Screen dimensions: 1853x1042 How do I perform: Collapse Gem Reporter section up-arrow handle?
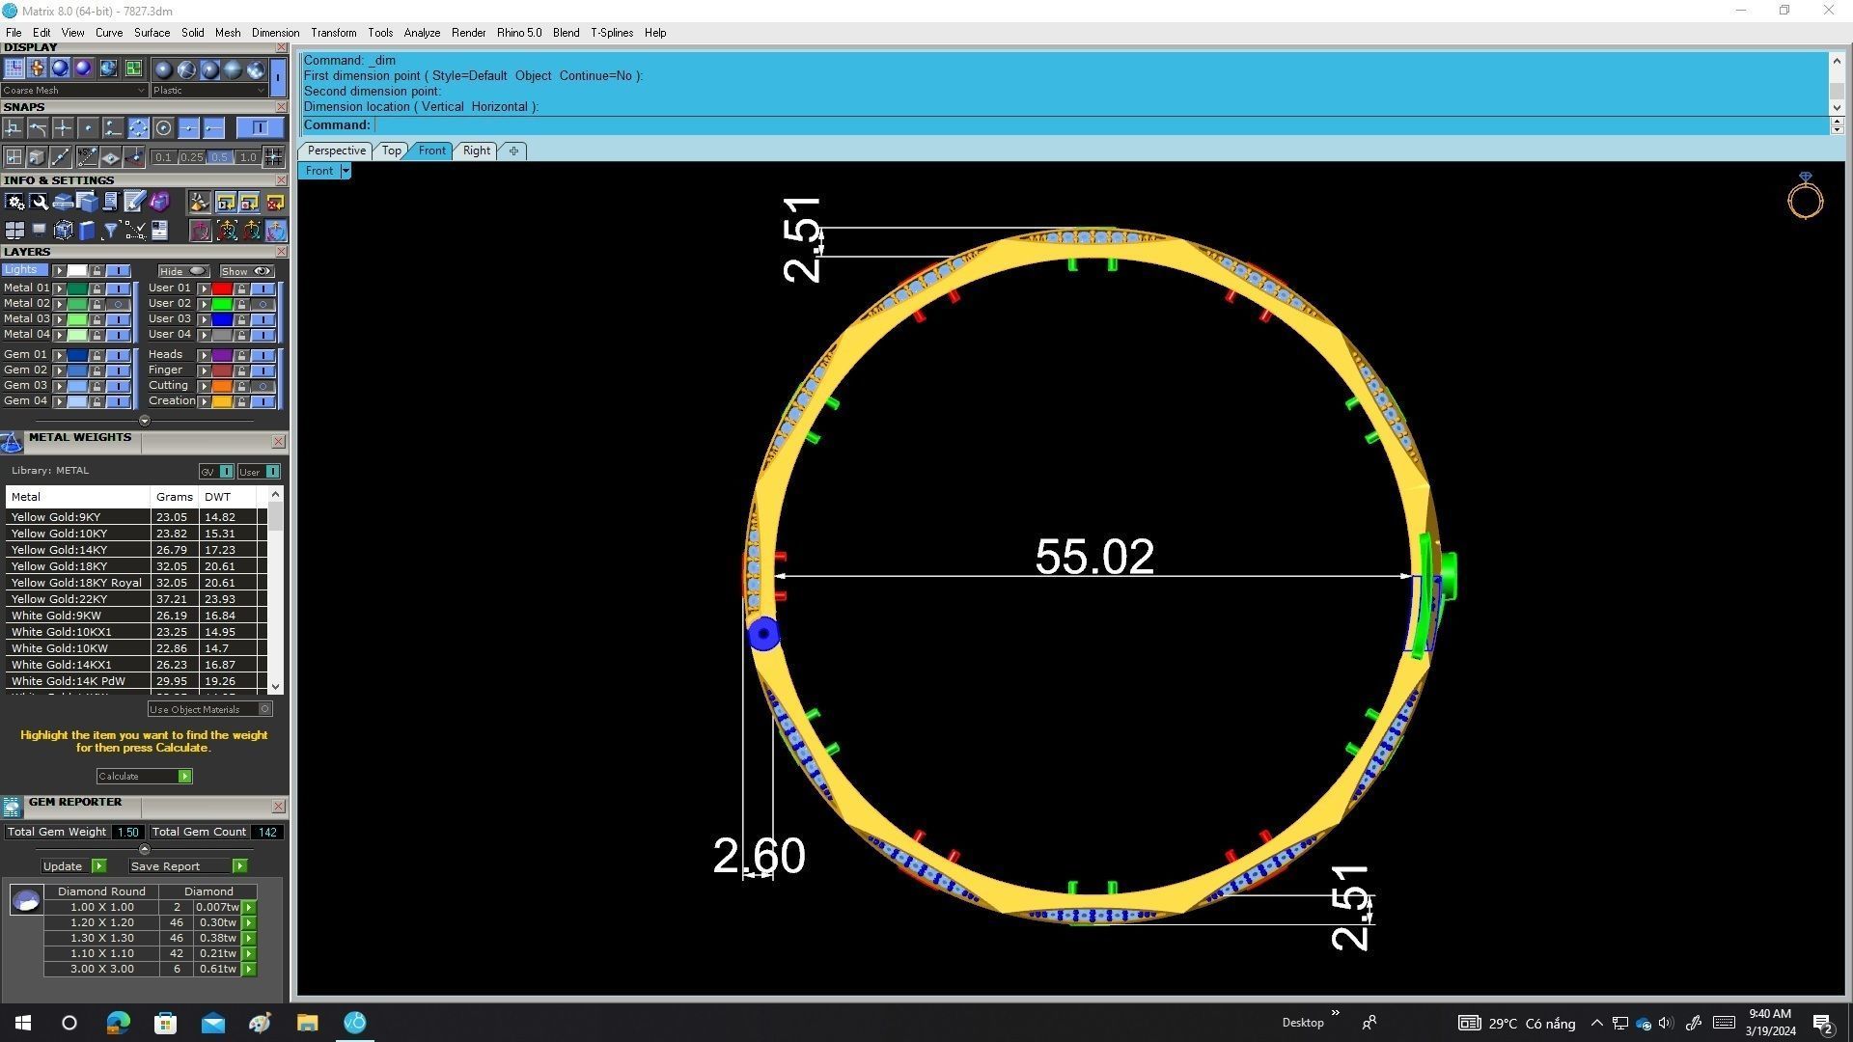[x=145, y=849]
